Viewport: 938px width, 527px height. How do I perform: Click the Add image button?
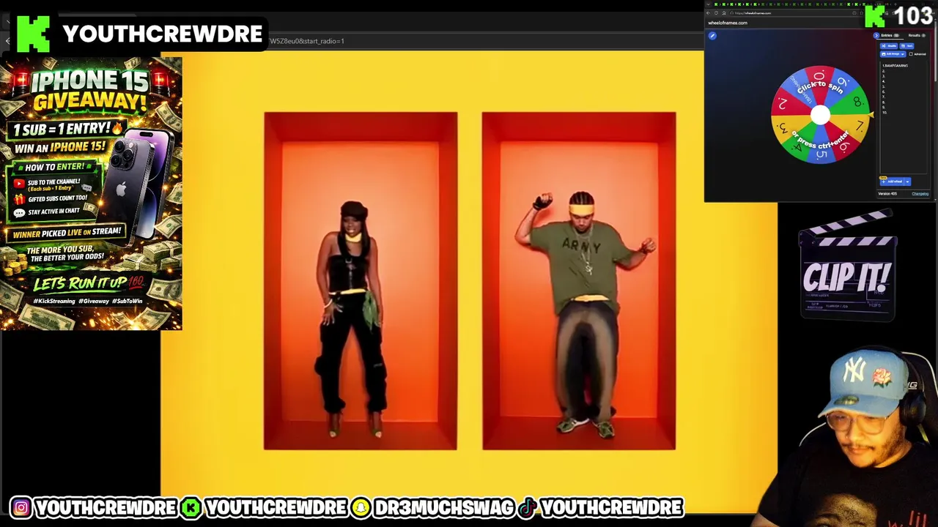(890, 54)
